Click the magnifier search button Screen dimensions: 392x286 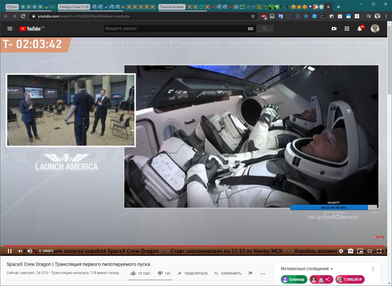pyautogui.click(x=265, y=28)
